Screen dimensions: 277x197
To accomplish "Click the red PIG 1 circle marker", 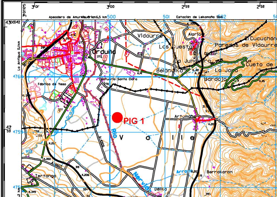I will [117, 117].
